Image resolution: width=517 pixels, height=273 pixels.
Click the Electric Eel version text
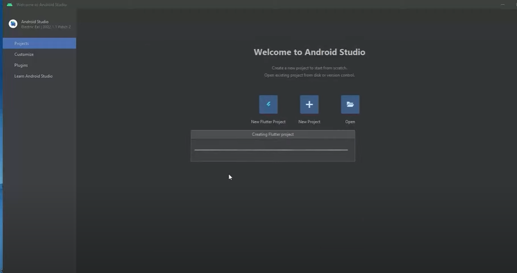(46, 27)
